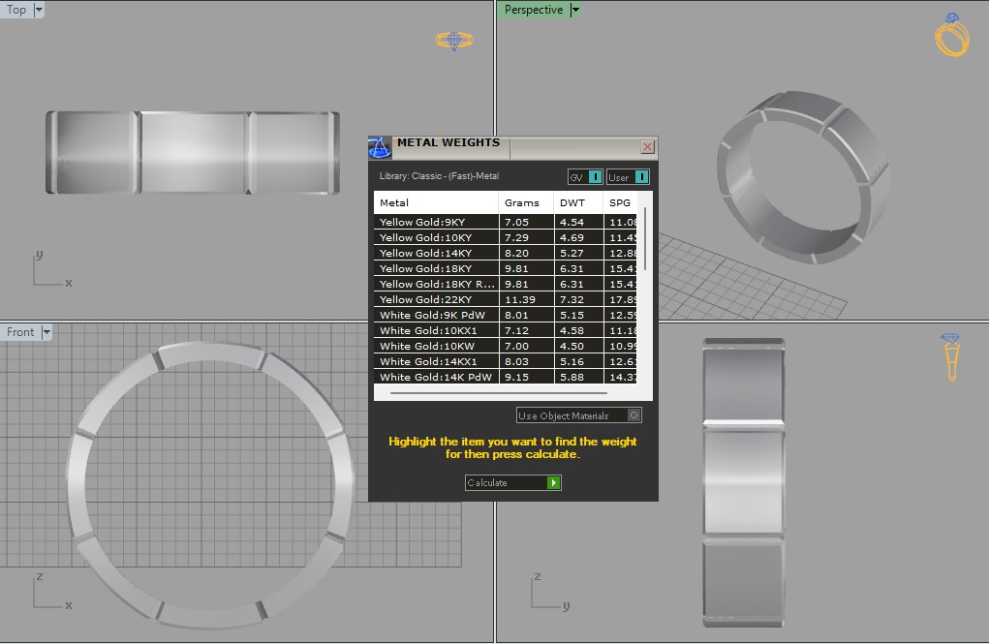Sort by the SPG column header
The width and height of the screenshot is (989, 644).
[621, 202]
